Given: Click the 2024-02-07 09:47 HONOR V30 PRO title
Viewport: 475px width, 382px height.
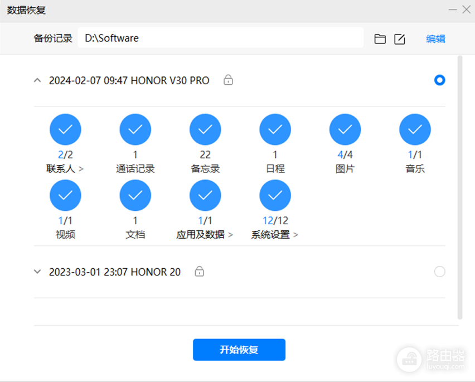Looking at the screenshot, I should pyautogui.click(x=129, y=80).
